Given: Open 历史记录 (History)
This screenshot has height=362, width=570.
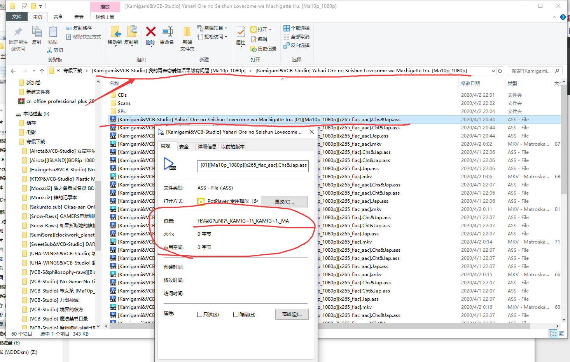Looking at the screenshot, I should 264,49.
